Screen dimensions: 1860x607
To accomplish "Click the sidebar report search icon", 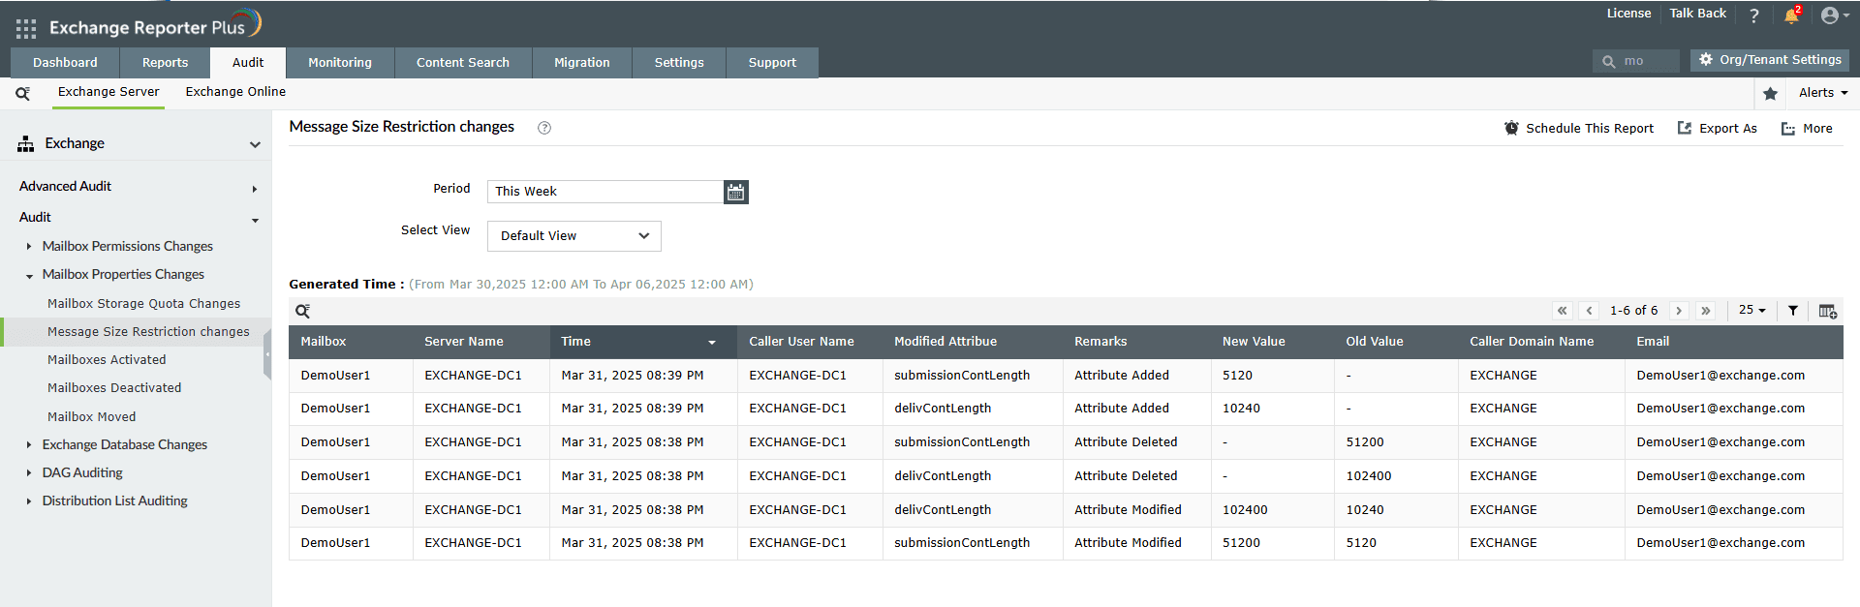I will pyautogui.click(x=22, y=93).
